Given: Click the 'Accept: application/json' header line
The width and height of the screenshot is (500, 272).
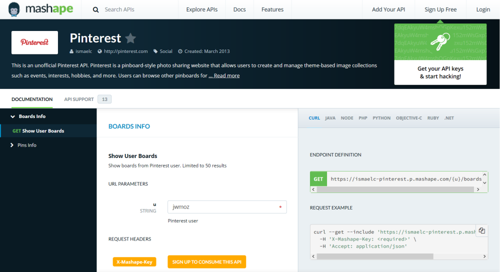Looking at the screenshot, I should [x=363, y=246].
